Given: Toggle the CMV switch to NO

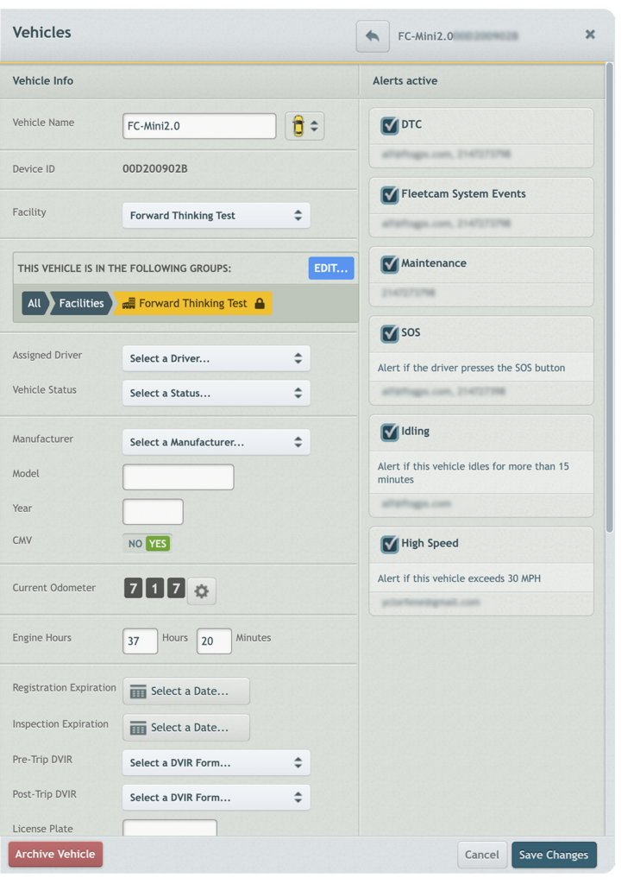Looking at the screenshot, I should point(135,544).
